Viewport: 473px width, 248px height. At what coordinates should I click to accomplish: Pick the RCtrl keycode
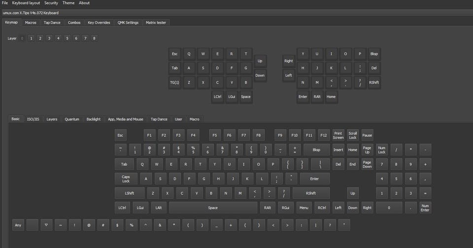[x=322, y=208]
